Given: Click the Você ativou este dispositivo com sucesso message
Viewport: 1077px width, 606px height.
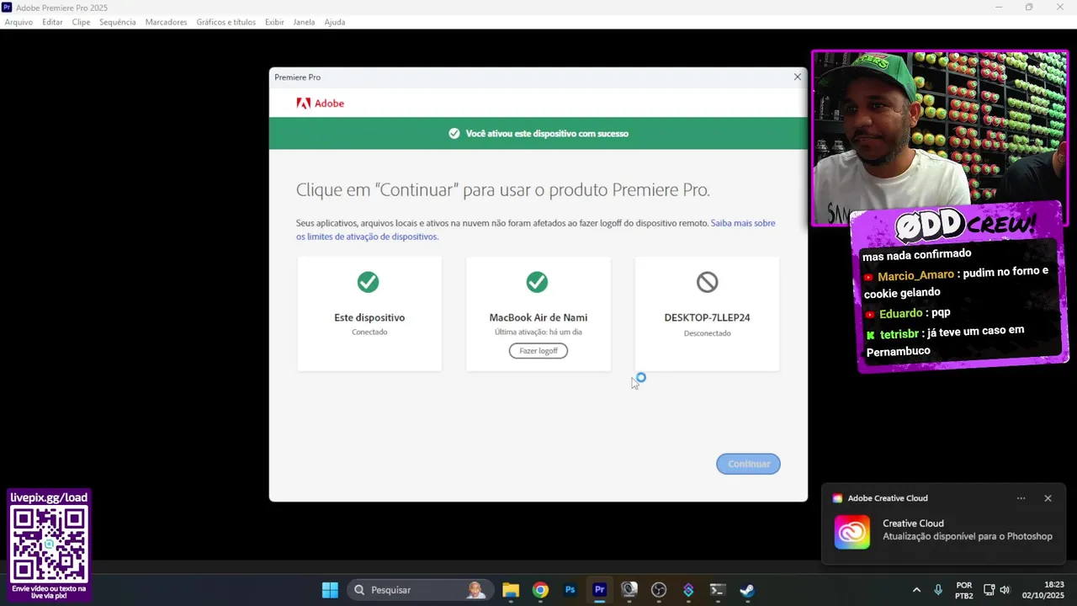Looking at the screenshot, I should (x=547, y=133).
